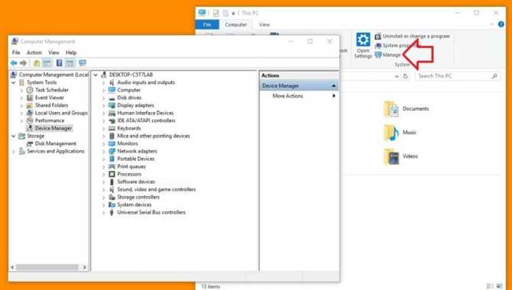Select Storage controllers category

coord(138,197)
